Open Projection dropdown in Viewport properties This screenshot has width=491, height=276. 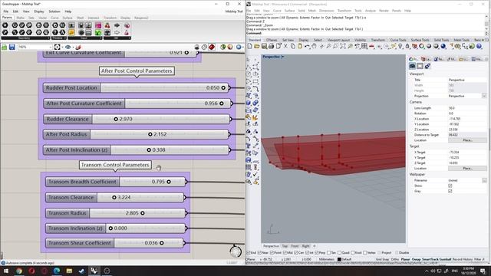click(484, 96)
